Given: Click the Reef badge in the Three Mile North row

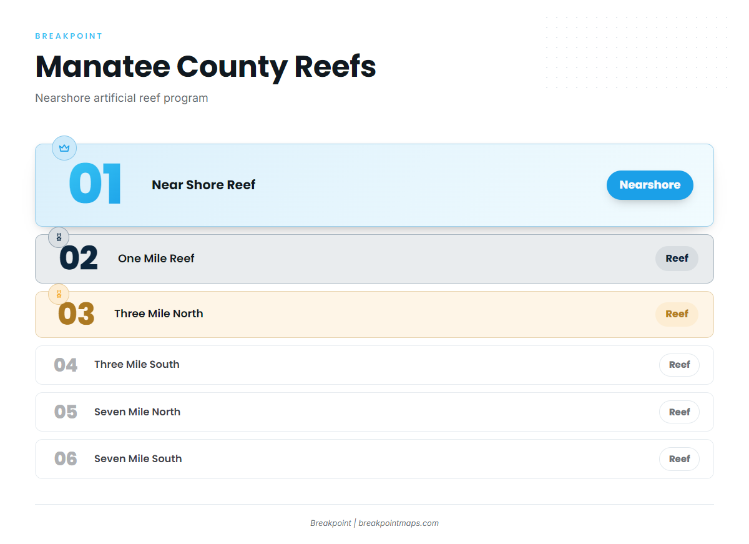Looking at the screenshot, I should click(x=677, y=314).
